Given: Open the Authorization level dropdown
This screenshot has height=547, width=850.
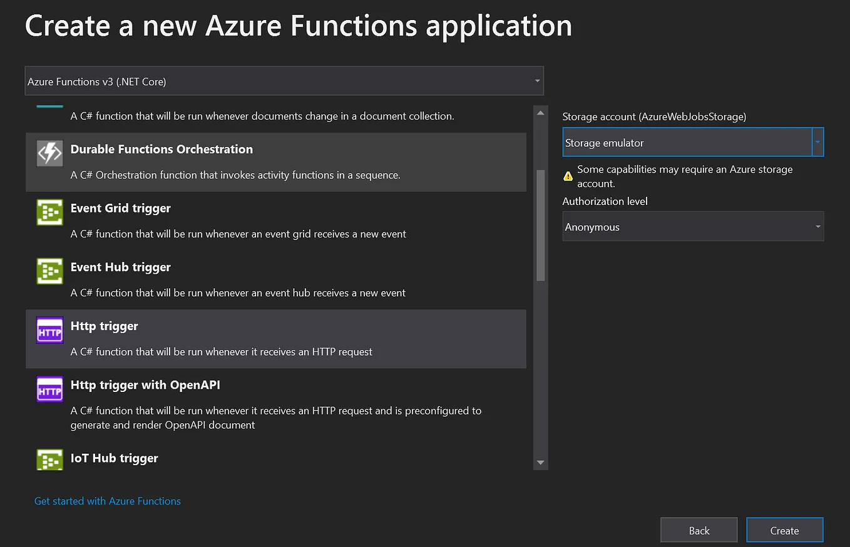Looking at the screenshot, I should 817,226.
